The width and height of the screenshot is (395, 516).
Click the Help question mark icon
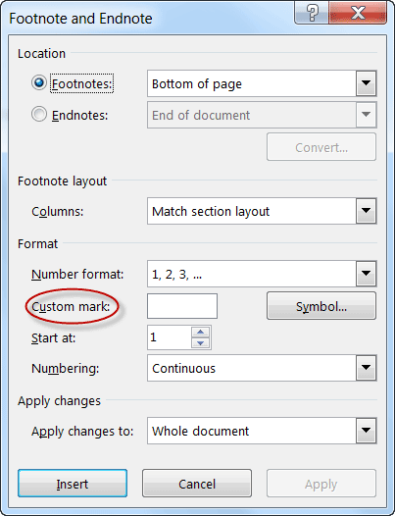tap(312, 13)
